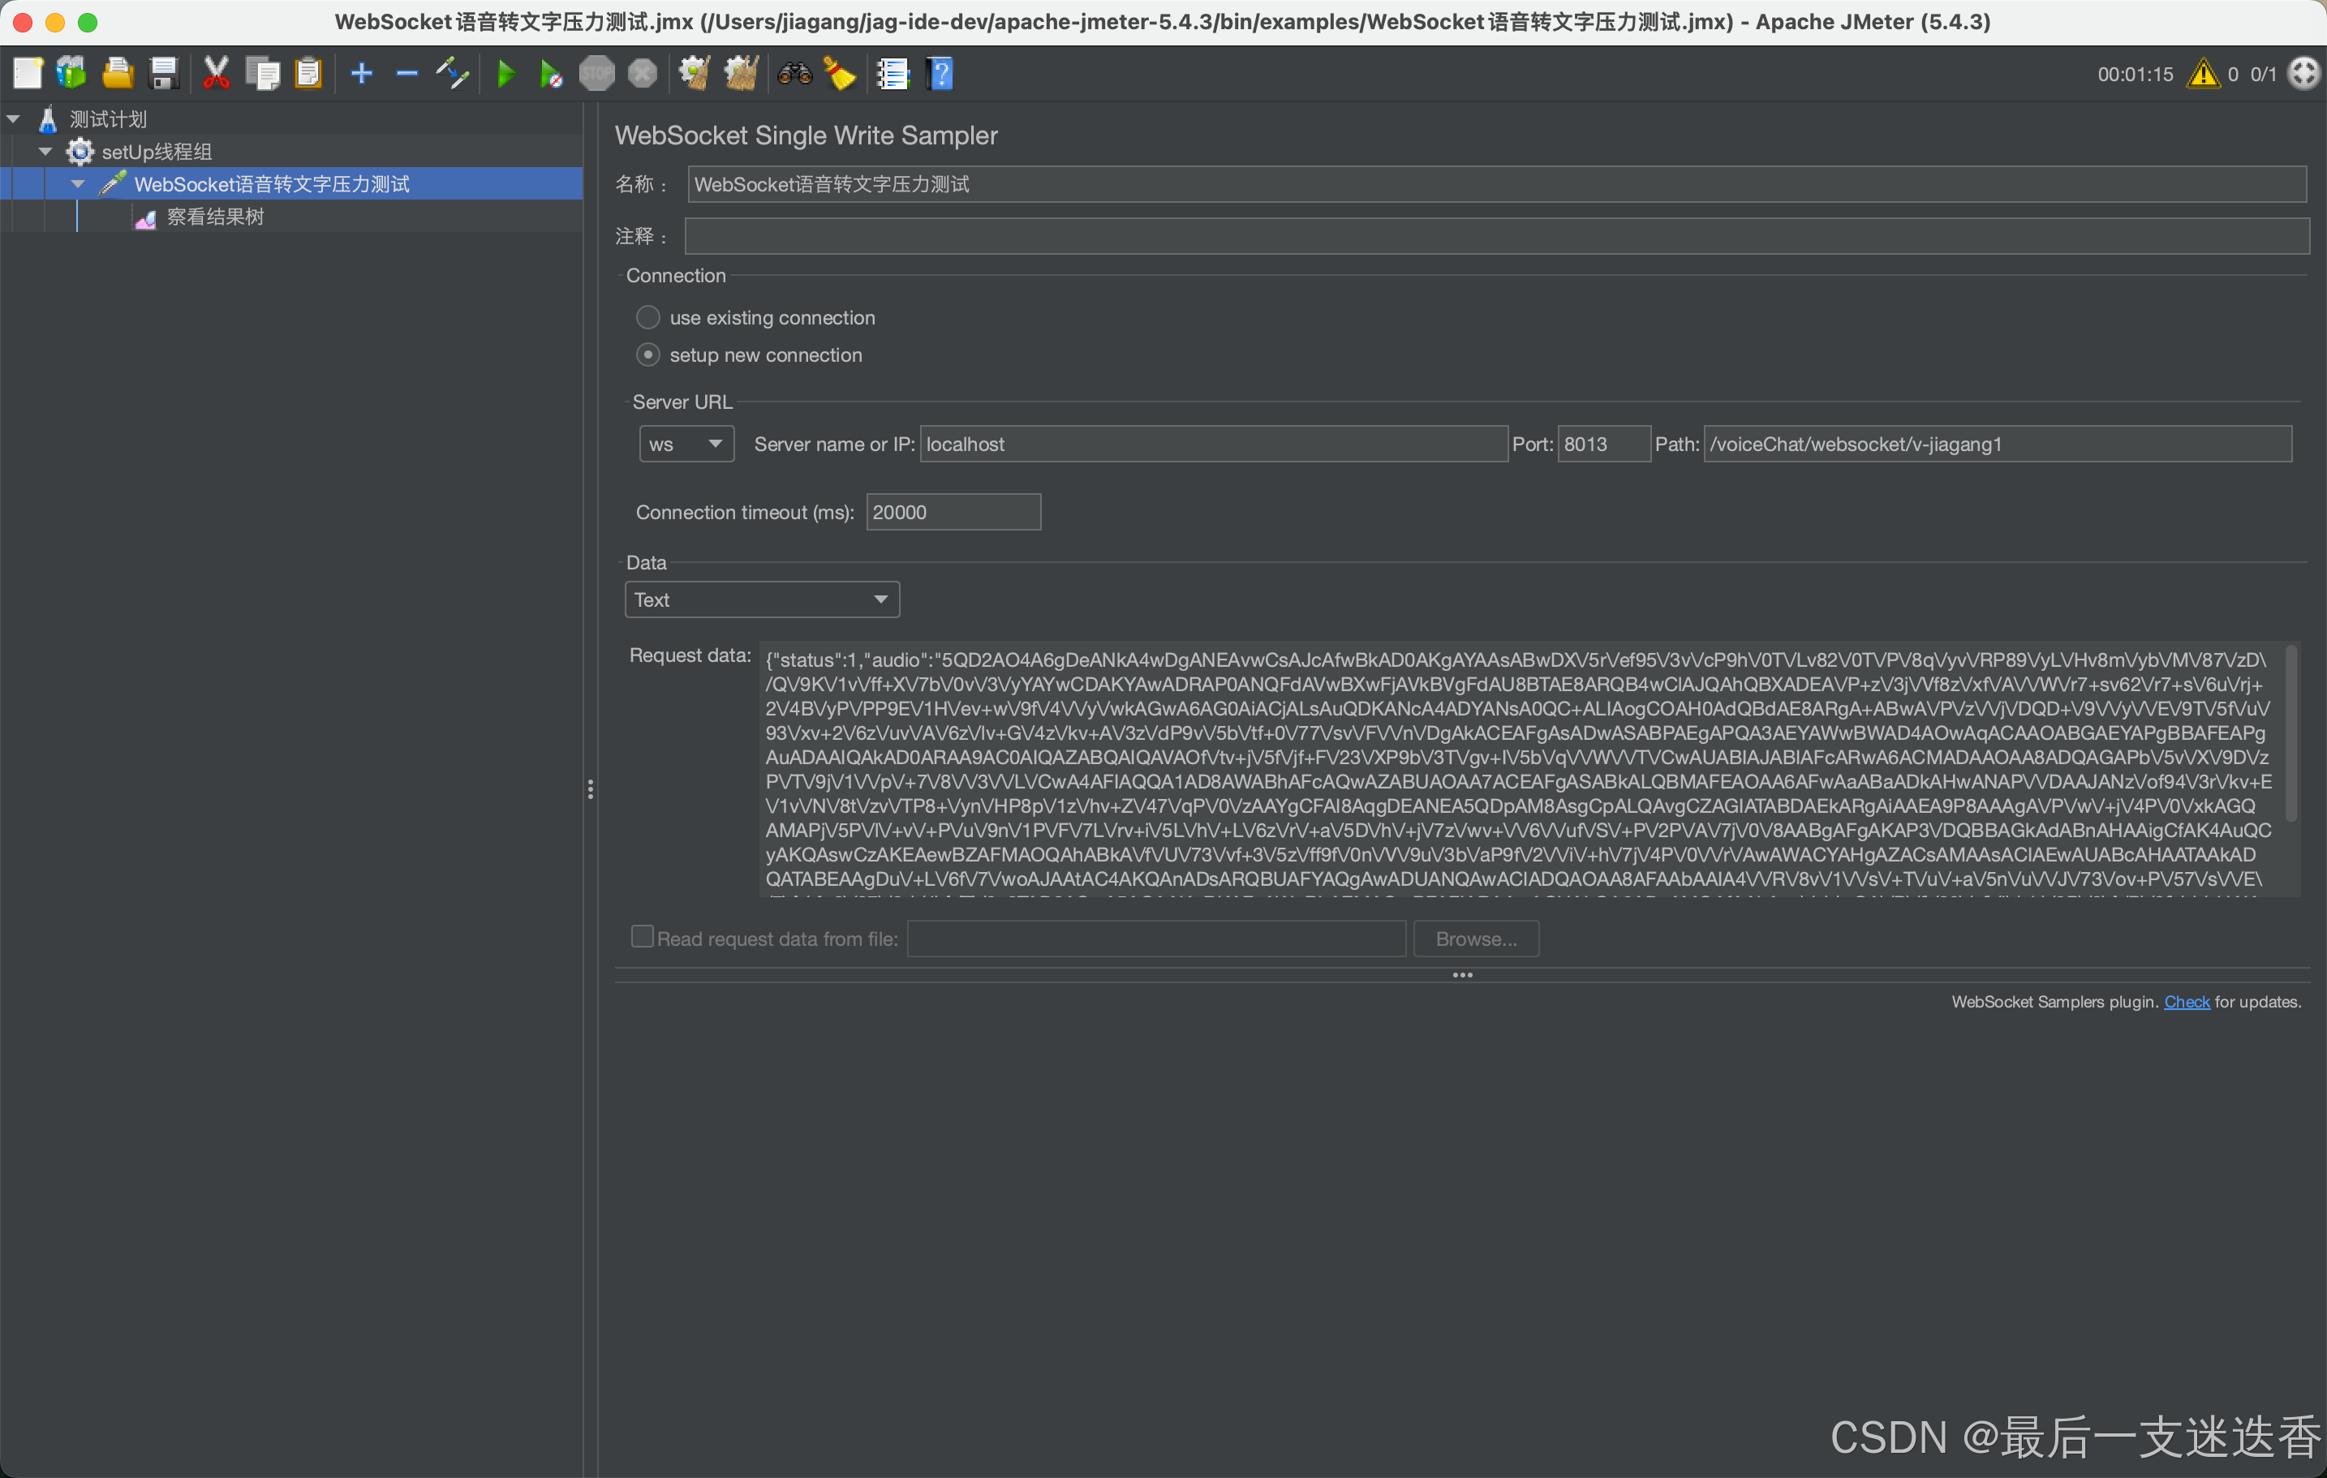The height and width of the screenshot is (1478, 2327).
Task: Select 察看结果树 in the tree
Action: [214, 217]
